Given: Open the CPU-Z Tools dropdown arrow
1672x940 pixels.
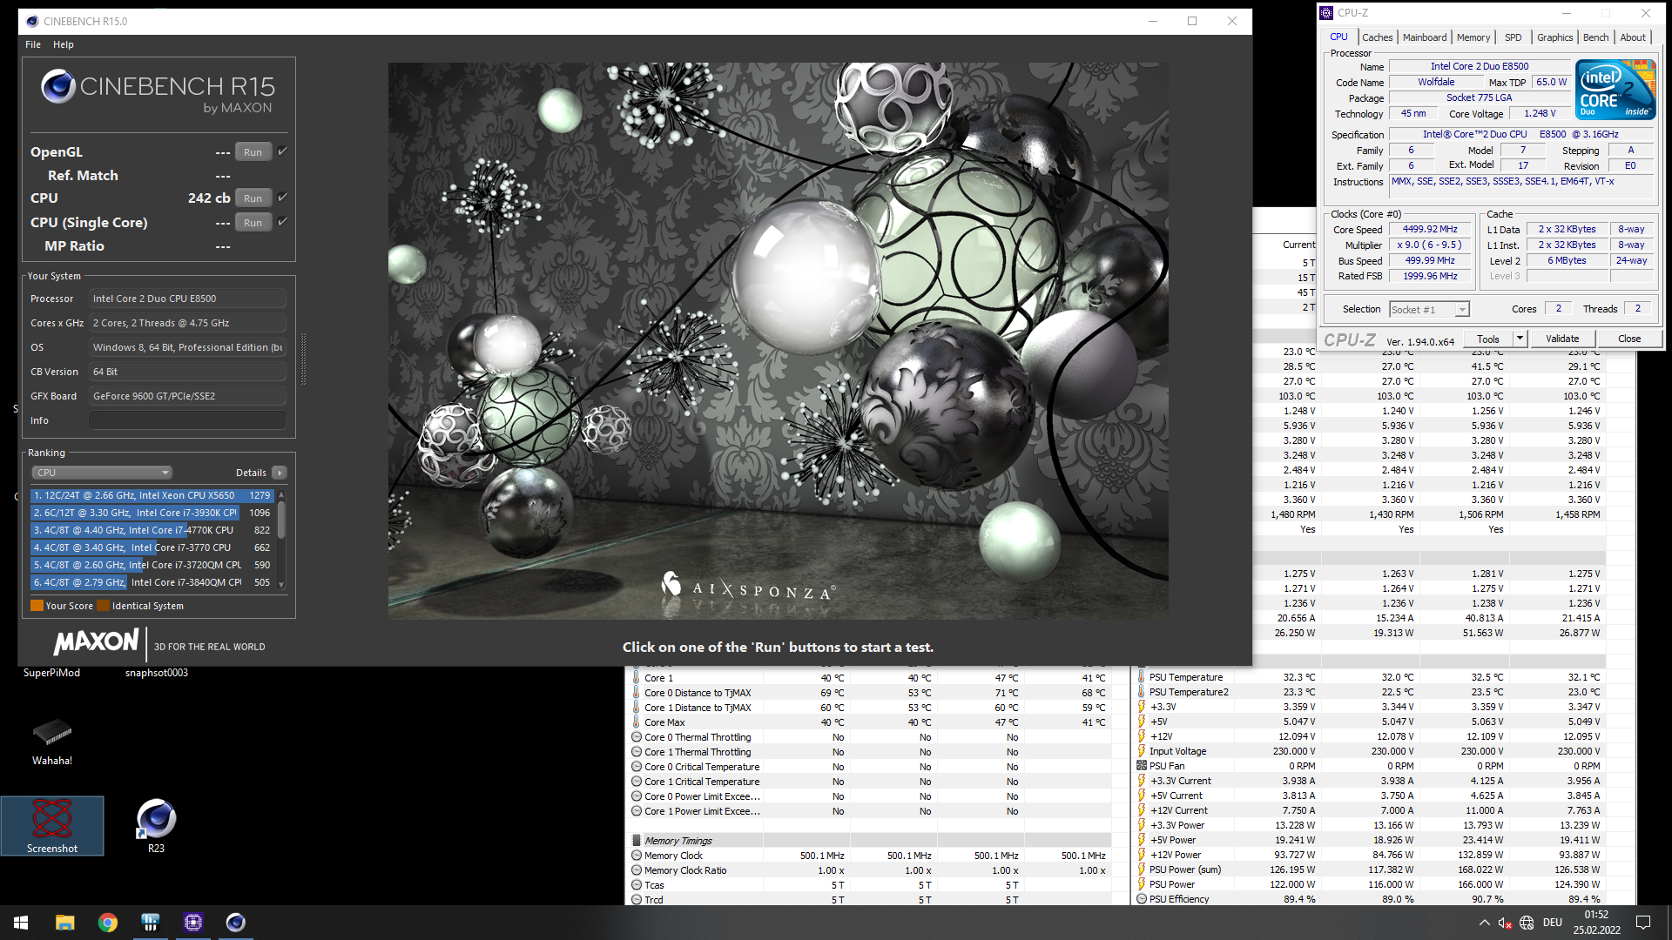Looking at the screenshot, I should [1520, 339].
